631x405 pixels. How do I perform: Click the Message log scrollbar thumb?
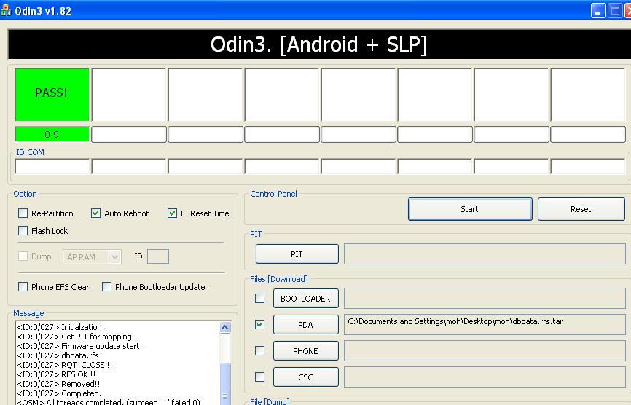[225, 383]
